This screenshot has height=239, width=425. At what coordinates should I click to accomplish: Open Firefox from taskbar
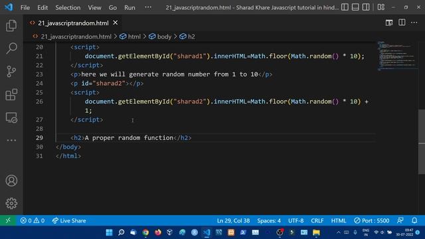158,232
